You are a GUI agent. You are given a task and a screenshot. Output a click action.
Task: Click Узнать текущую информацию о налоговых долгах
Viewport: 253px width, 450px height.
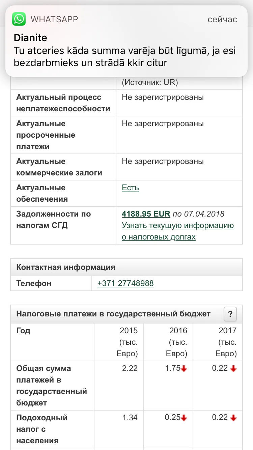[178, 231]
